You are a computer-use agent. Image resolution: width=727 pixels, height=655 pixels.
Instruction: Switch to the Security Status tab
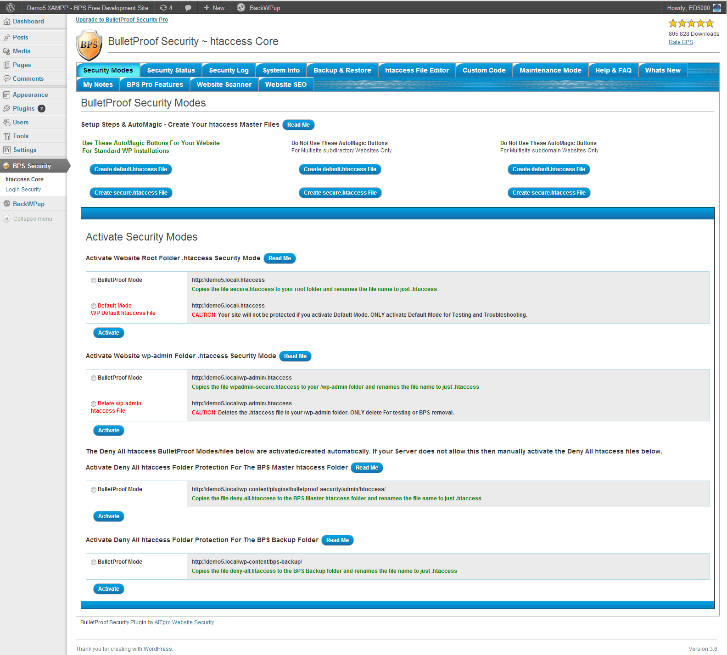[171, 70]
